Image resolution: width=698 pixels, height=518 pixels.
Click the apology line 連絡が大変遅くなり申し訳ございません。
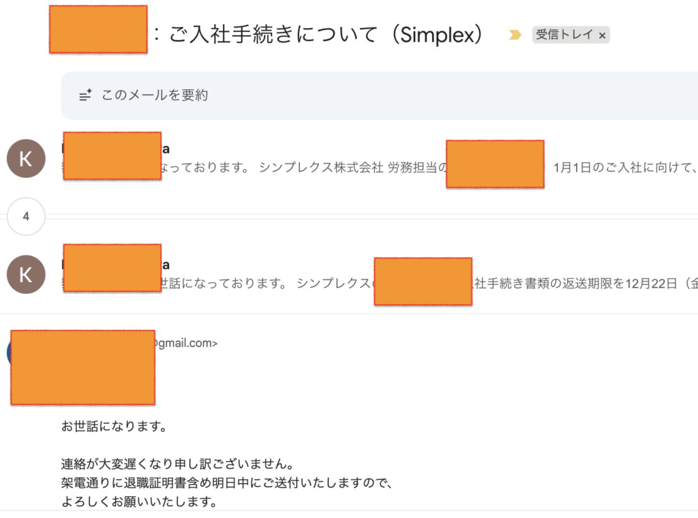point(177,466)
